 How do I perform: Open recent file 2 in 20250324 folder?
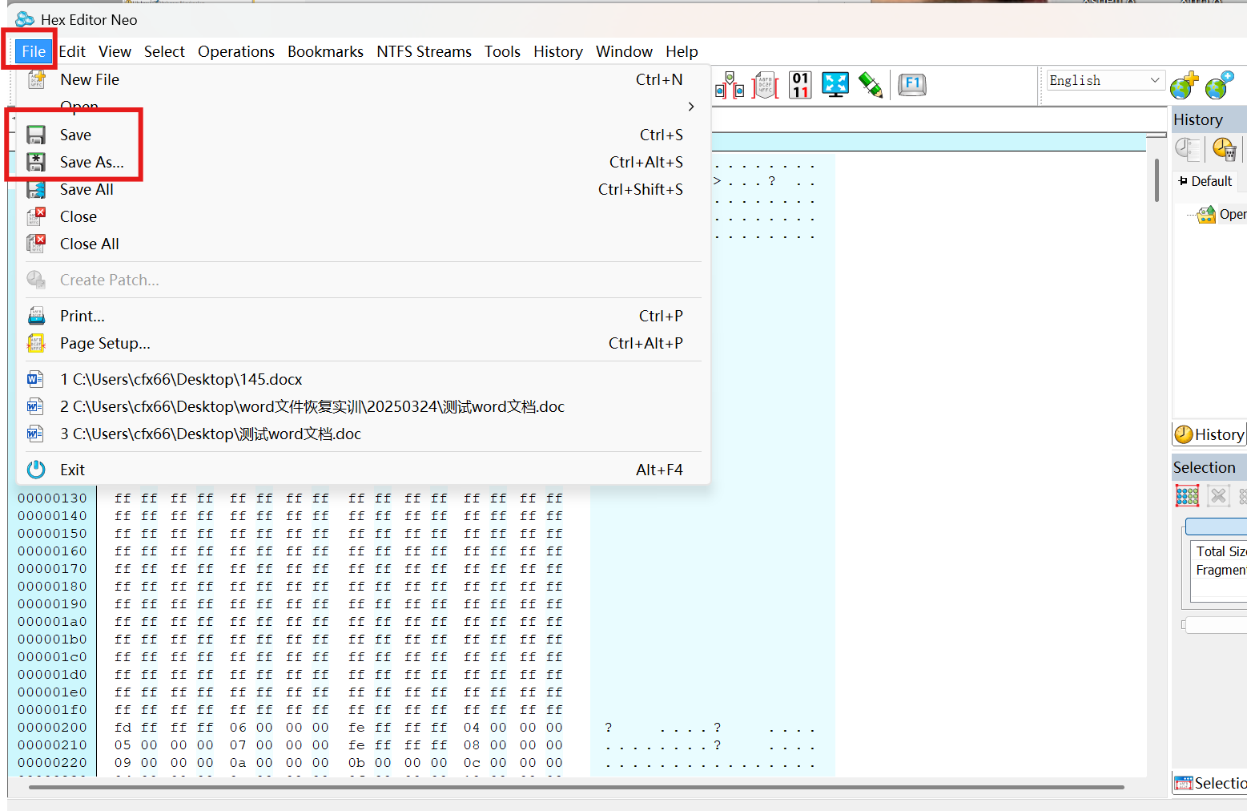(364, 406)
